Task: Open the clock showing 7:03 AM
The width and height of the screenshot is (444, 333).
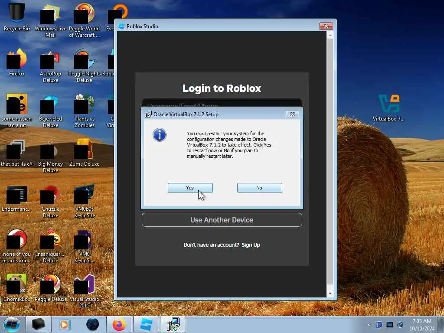Action: pyautogui.click(x=422, y=324)
